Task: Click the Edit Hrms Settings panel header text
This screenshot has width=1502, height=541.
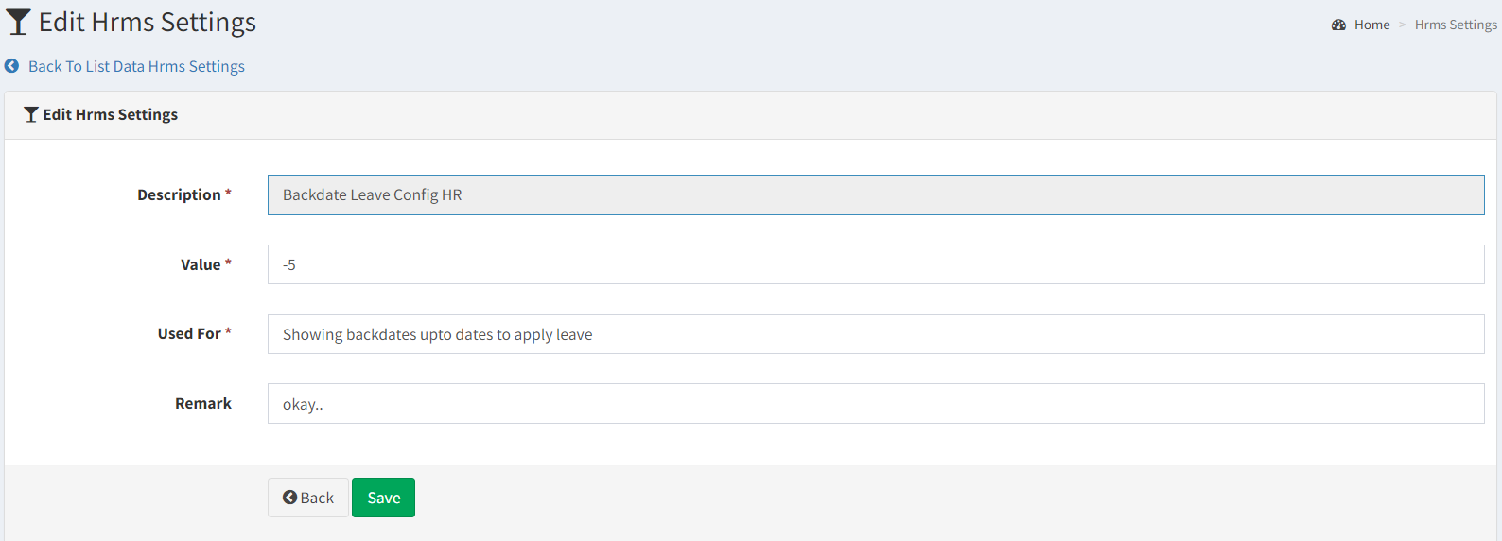Action: coord(110,114)
